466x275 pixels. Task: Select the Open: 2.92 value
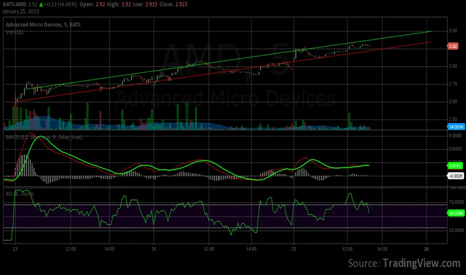[x=92, y=4]
